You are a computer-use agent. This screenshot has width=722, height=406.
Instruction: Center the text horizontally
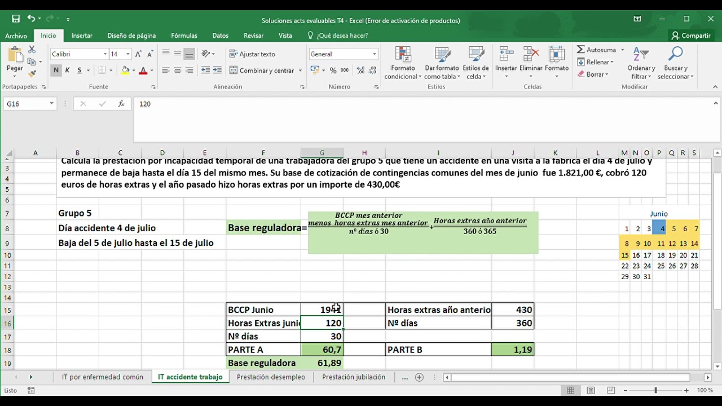[178, 70]
